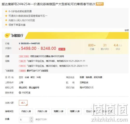Click the product title 爱达魔都号一价通兑券
The width and height of the screenshot is (130, 124).
coord(48,4)
